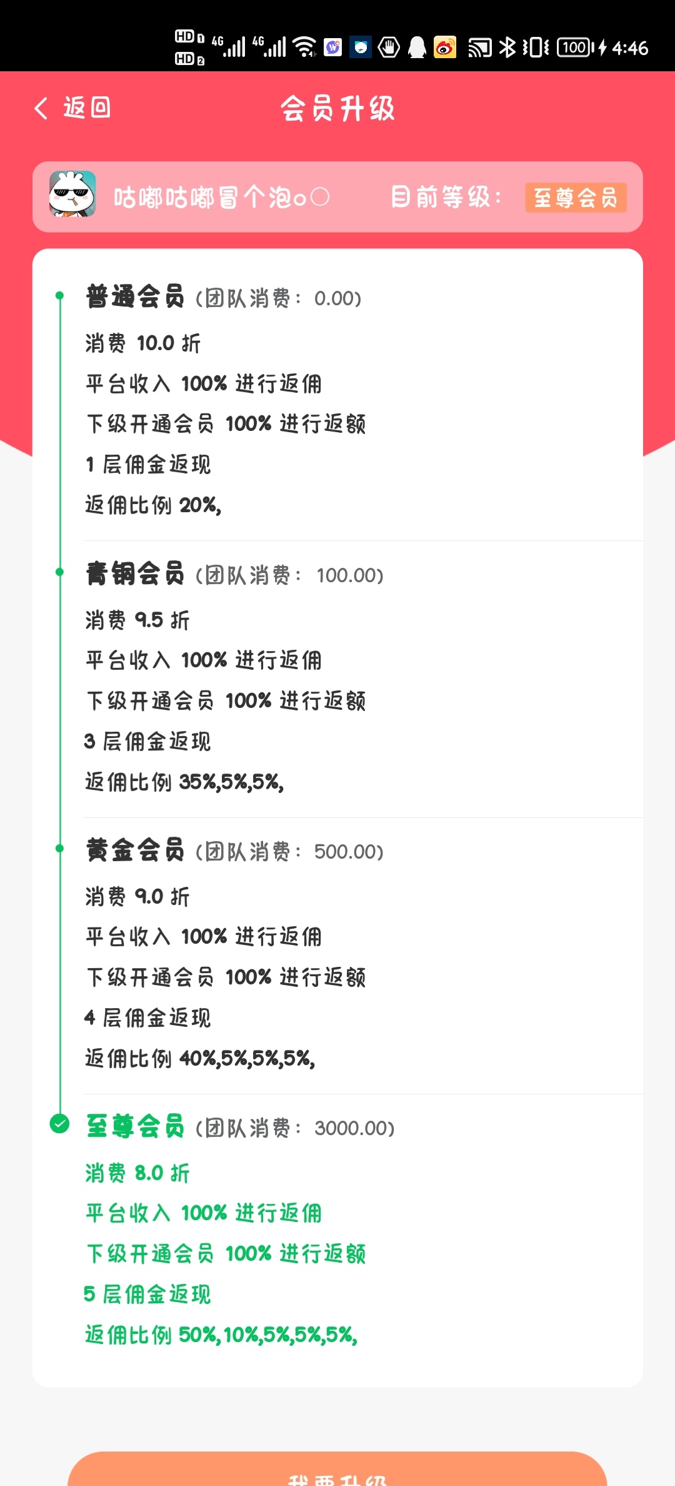Tap the screen cast status icon
675x1486 pixels.
[x=480, y=48]
